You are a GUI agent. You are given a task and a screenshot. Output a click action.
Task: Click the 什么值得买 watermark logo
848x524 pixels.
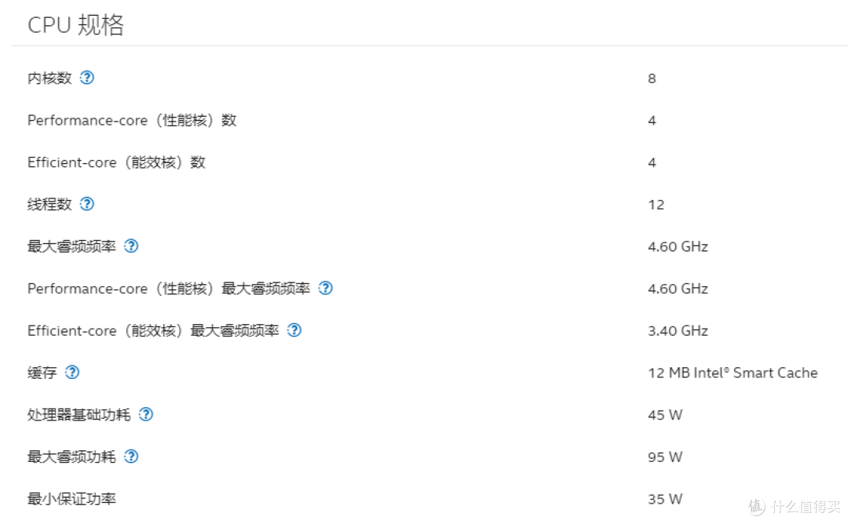point(793,504)
